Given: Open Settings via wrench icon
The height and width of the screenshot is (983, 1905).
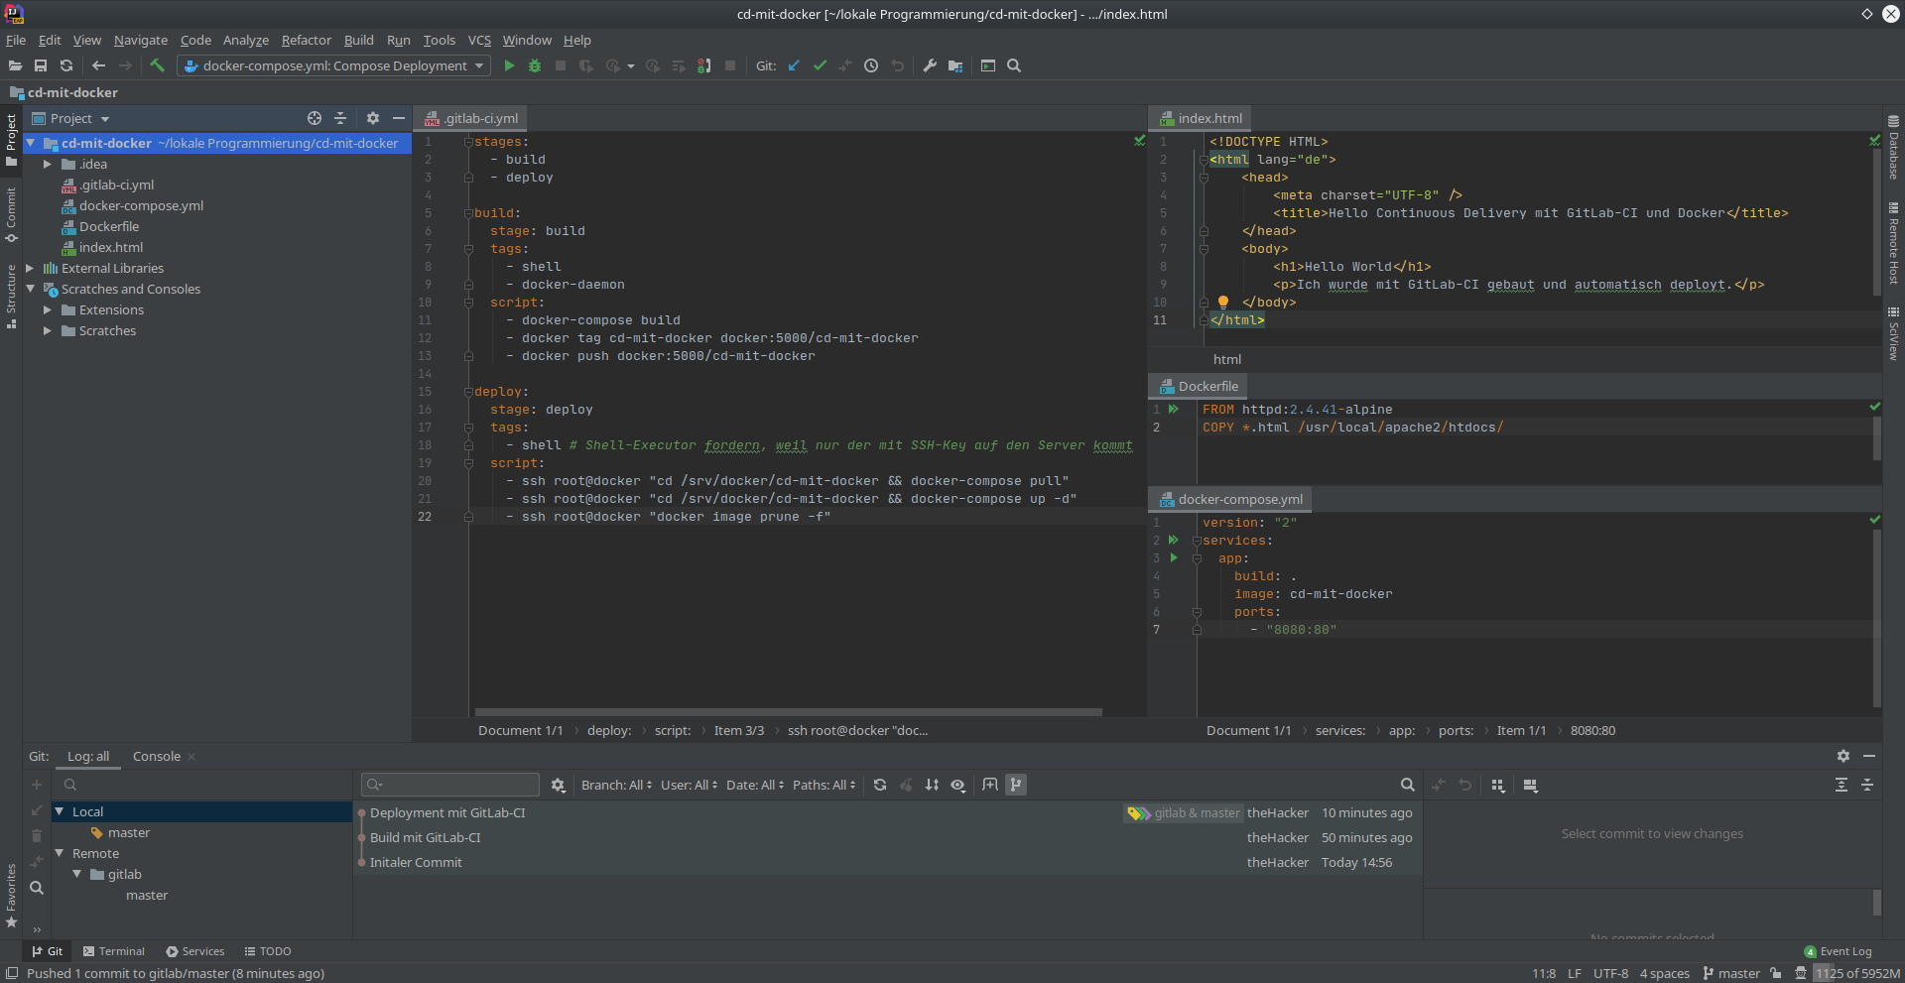Looking at the screenshot, I should 930,65.
